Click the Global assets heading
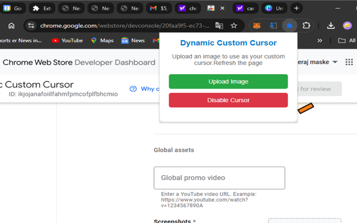Viewport: 357px width, 223px height. pos(174,150)
